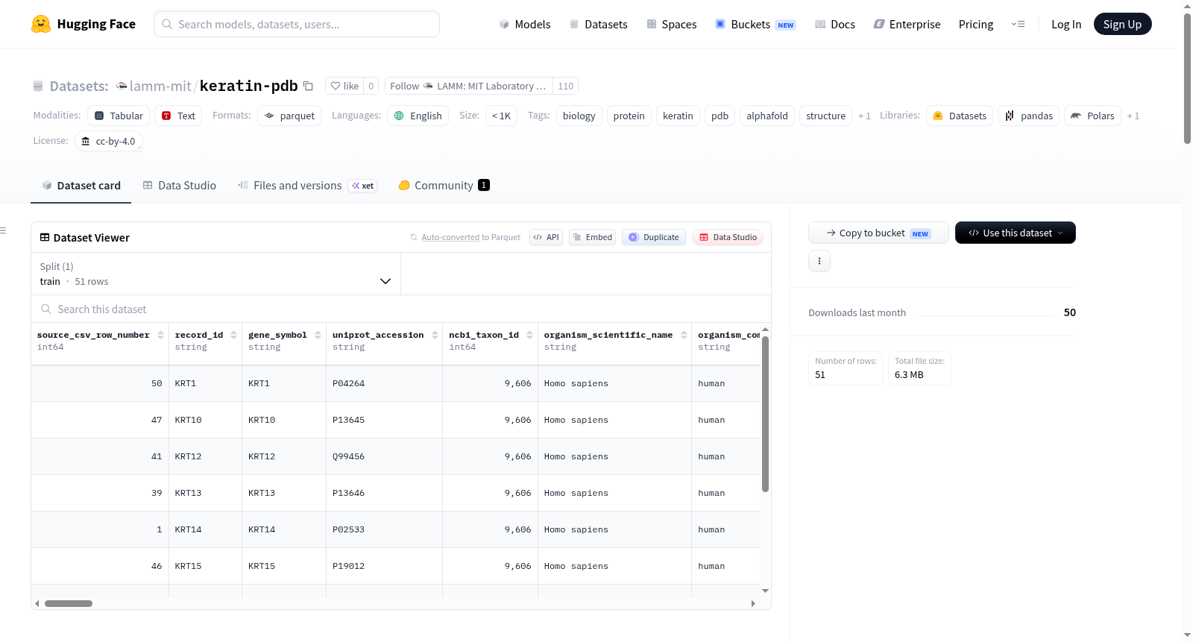Click the table scroll-down arrow
Viewport: 1193px width, 642px height.
coord(765,591)
